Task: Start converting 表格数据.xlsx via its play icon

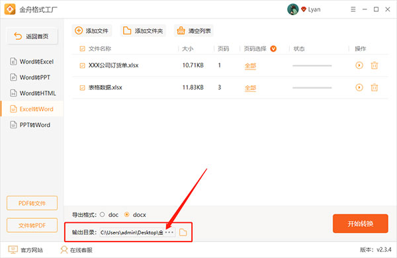Action: click(x=359, y=87)
